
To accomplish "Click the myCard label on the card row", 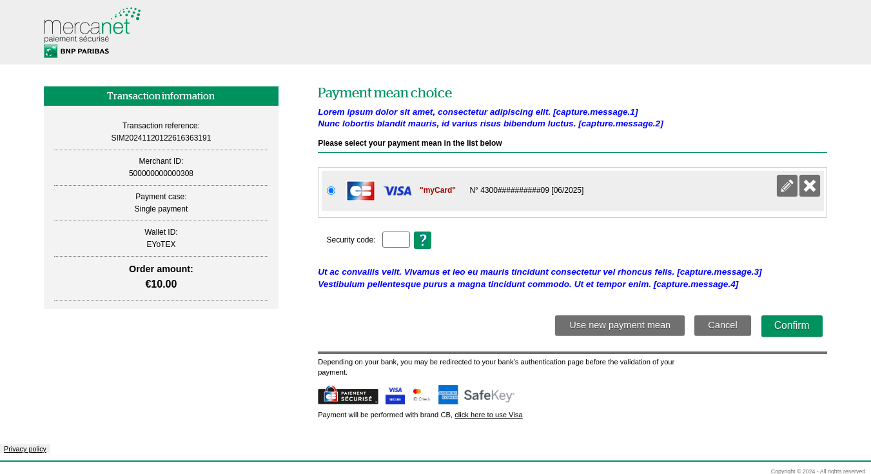I will pyautogui.click(x=437, y=190).
